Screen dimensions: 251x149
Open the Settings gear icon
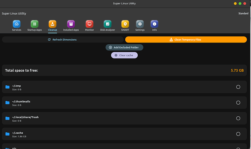(x=140, y=24)
